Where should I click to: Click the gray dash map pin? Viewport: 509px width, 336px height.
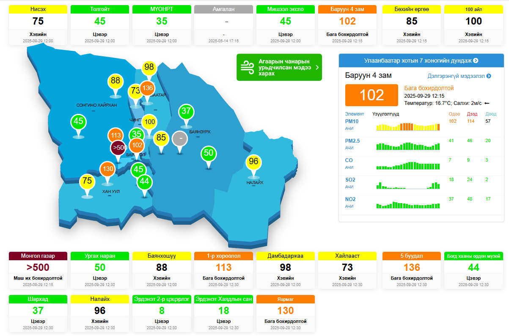pos(181,139)
